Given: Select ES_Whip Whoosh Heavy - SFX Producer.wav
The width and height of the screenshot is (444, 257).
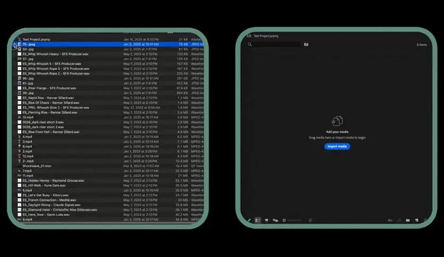Looking at the screenshot, I should [55, 54].
